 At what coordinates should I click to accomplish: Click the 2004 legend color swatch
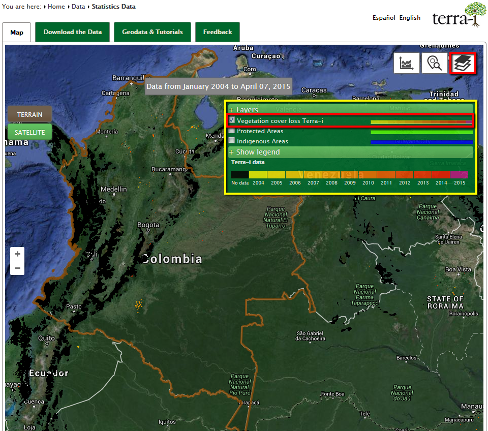click(258, 174)
